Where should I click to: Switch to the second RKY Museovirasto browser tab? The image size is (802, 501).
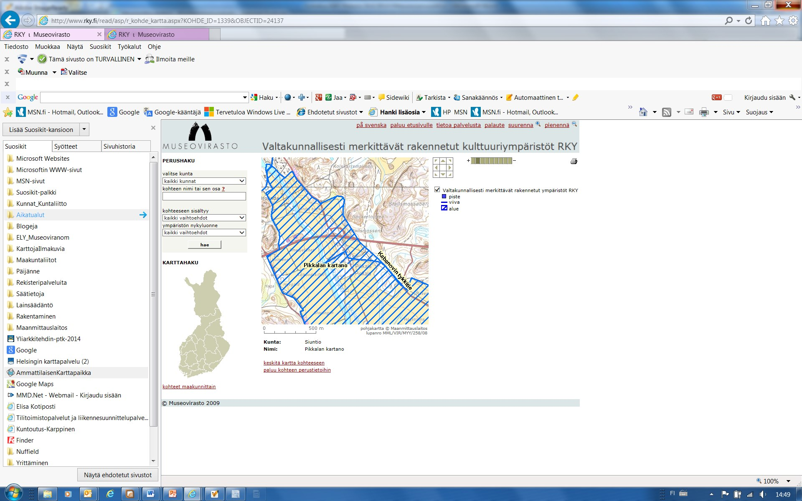[157, 34]
